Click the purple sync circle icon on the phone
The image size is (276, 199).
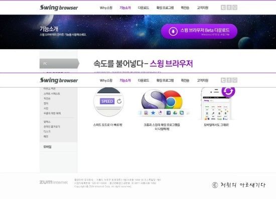[x=228, y=92]
